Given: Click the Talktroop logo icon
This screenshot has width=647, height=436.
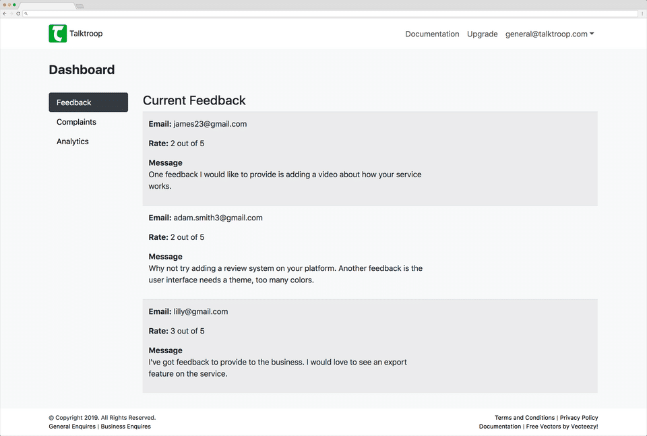Looking at the screenshot, I should [x=58, y=34].
